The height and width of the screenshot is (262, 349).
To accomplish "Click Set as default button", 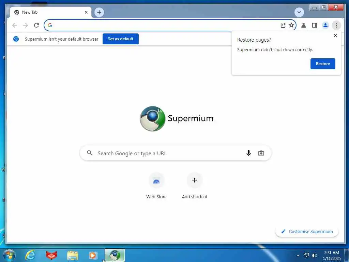I will click(121, 39).
